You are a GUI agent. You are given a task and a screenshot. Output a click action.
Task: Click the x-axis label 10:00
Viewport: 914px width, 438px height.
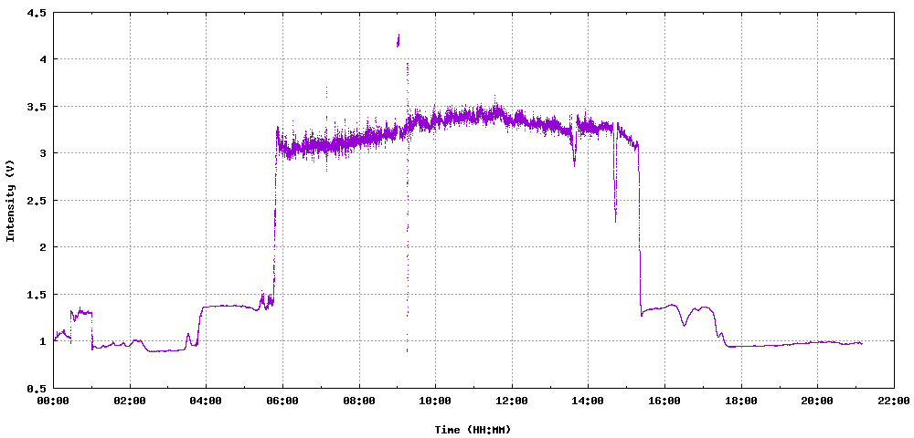[x=435, y=401]
